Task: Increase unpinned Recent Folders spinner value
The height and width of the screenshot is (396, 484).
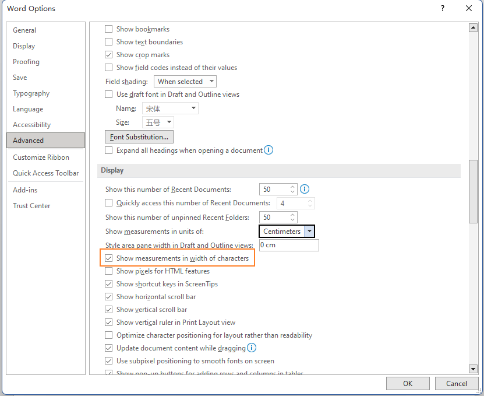Action: click(x=292, y=215)
